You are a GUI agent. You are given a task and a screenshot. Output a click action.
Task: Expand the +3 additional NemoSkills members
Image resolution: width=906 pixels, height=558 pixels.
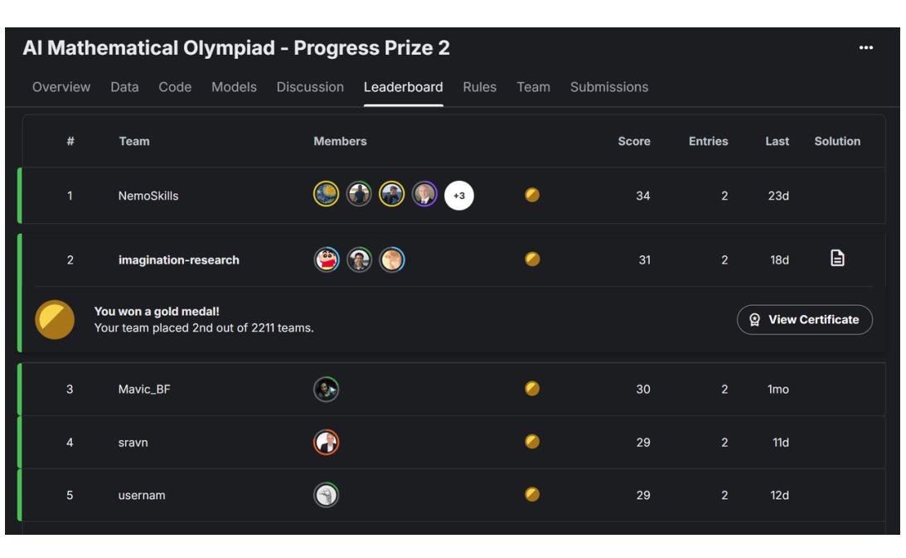pos(458,196)
